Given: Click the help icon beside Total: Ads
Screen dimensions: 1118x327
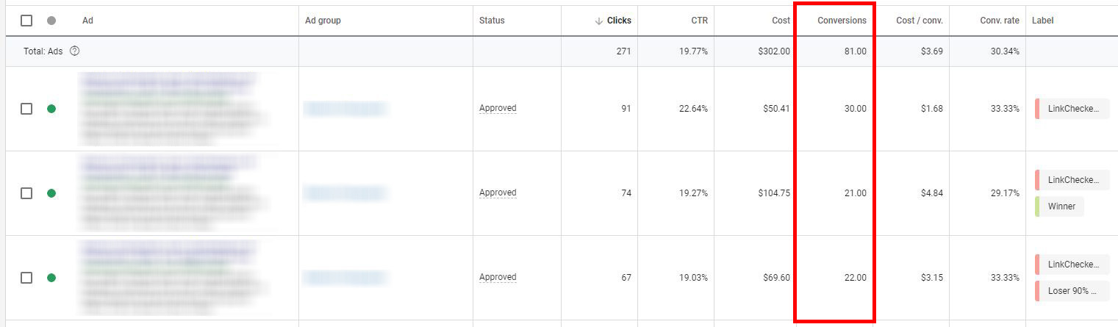Looking at the screenshot, I should [74, 51].
